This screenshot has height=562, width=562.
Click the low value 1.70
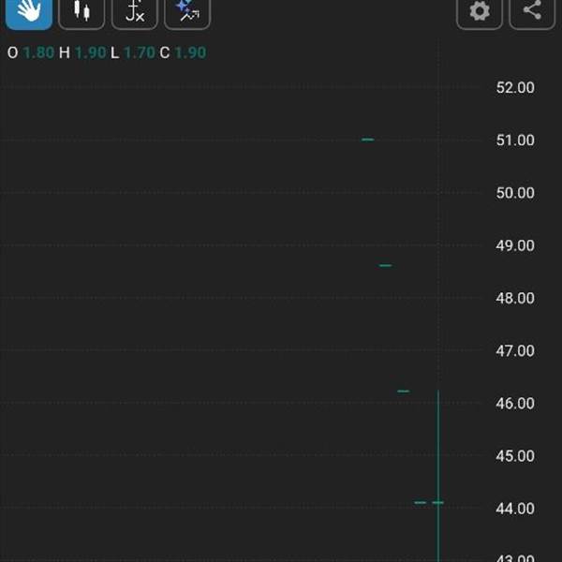(139, 52)
